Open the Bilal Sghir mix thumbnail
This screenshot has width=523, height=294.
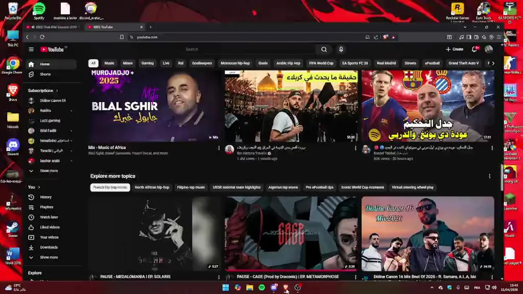coord(155,106)
